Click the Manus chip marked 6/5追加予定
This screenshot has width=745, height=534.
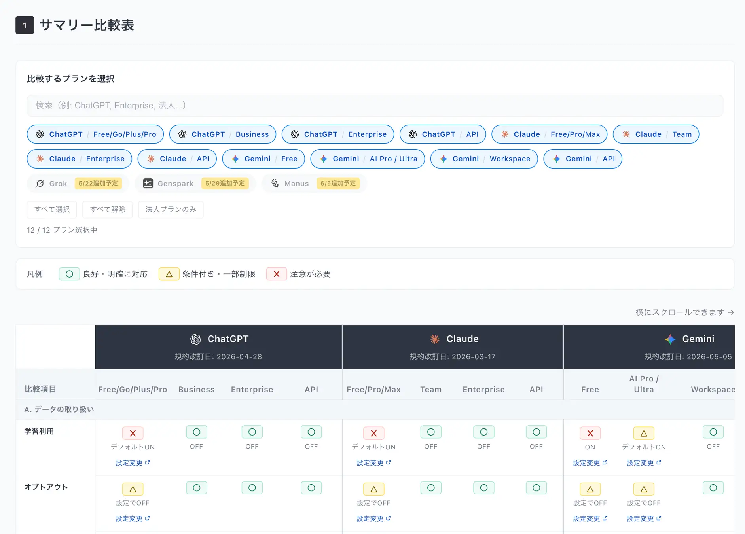point(314,184)
